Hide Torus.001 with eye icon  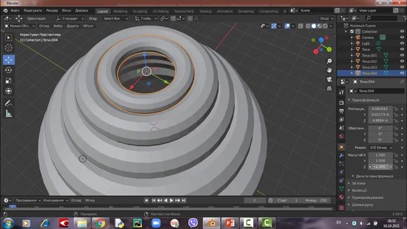402,55
